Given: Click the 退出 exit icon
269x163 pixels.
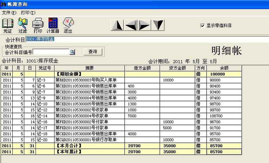Looking at the screenshot, I should (x=68, y=25).
